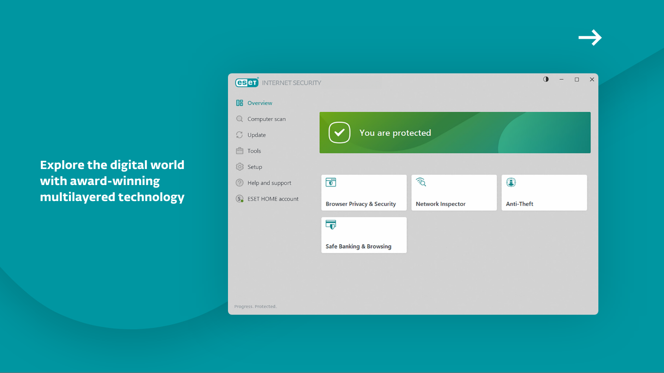Click the ESET logo in the title bar
Viewport: 664px width, 373px height.
tap(246, 83)
